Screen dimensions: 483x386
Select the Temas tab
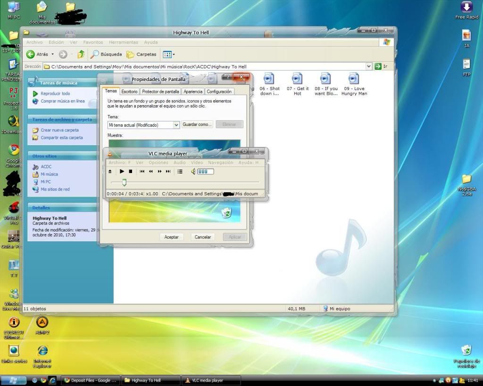click(111, 91)
